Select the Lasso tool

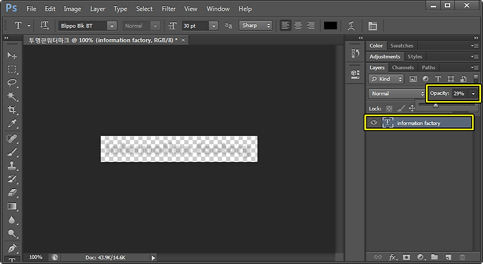[x=12, y=82]
